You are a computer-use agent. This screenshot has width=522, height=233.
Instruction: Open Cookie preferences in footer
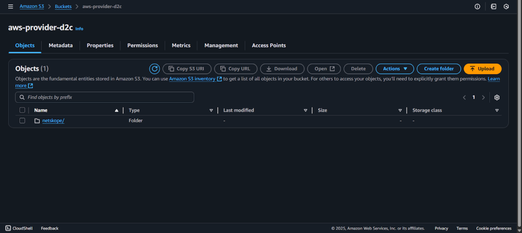(x=493, y=228)
